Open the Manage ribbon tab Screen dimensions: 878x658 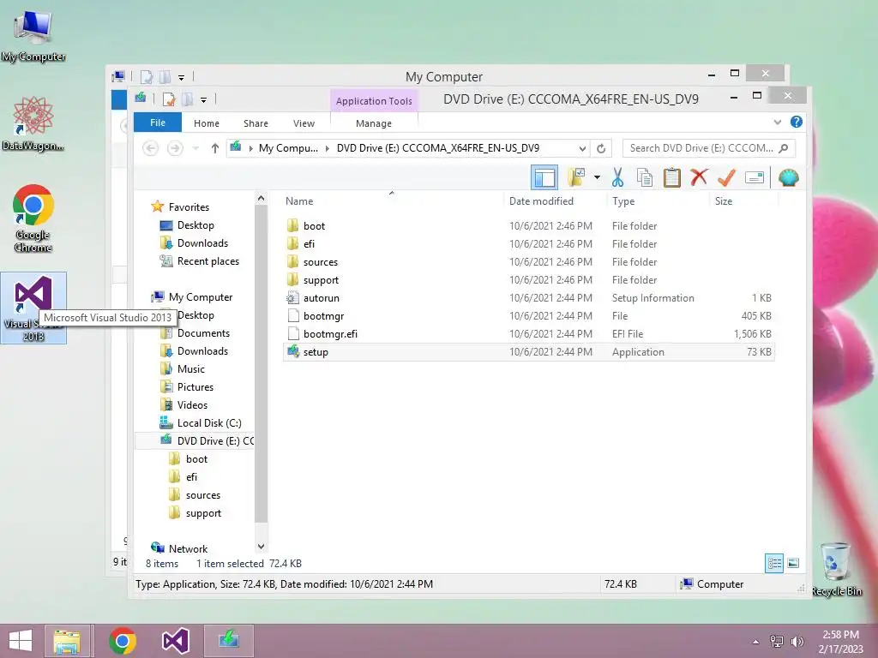pyautogui.click(x=374, y=123)
